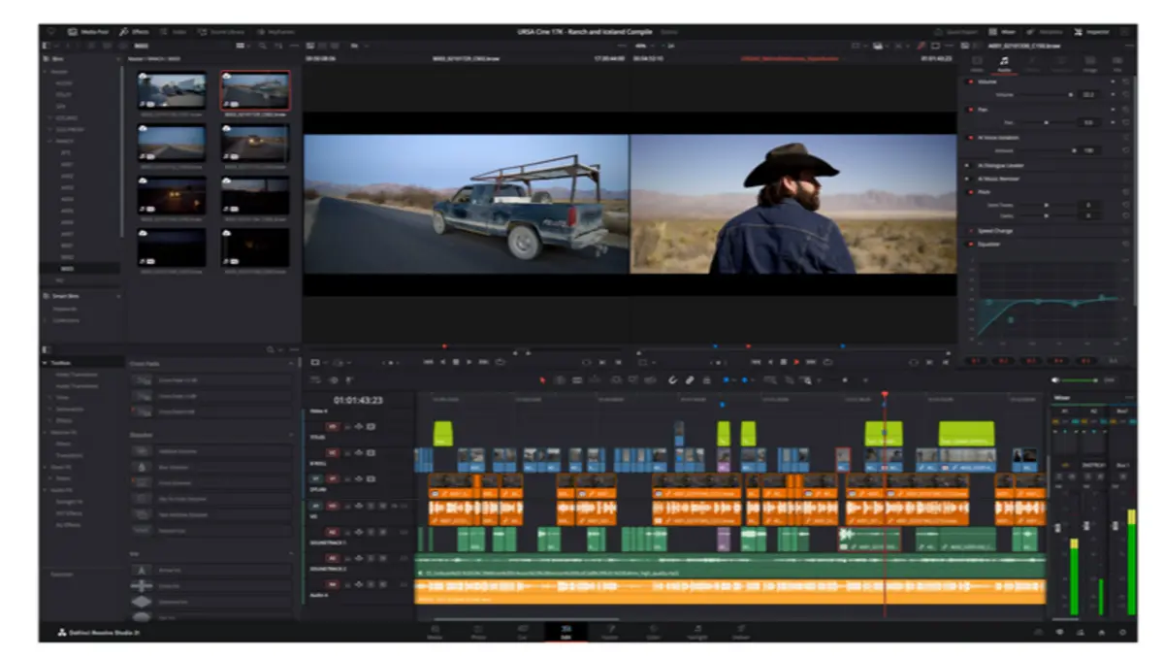Image resolution: width=1164 pixels, height=657 pixels.
Task: Select the timeline Selection mode arrow tool
Action: click(542, 380)
